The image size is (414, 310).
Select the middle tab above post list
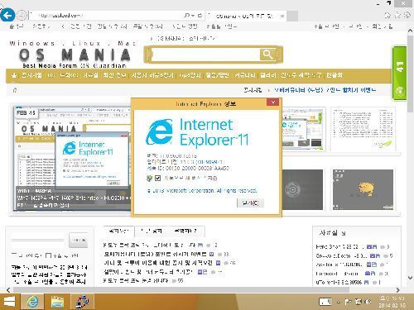coord(152,231)
